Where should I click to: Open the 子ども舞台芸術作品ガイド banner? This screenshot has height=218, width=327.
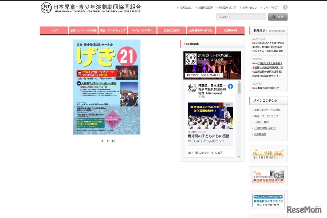(x=267, y=153)
